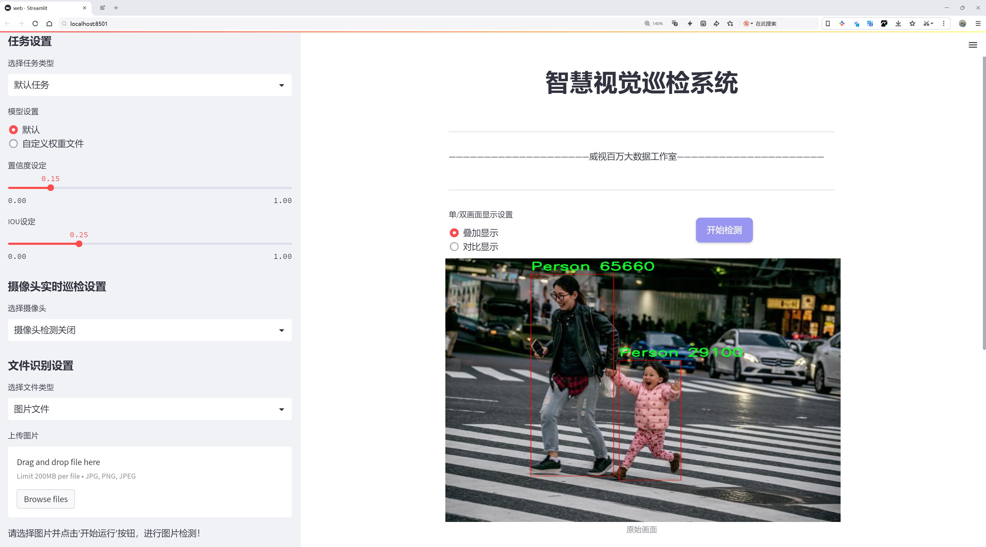Expand the 选择文件类型 dropdown 图片文件

tap(150, 409)
